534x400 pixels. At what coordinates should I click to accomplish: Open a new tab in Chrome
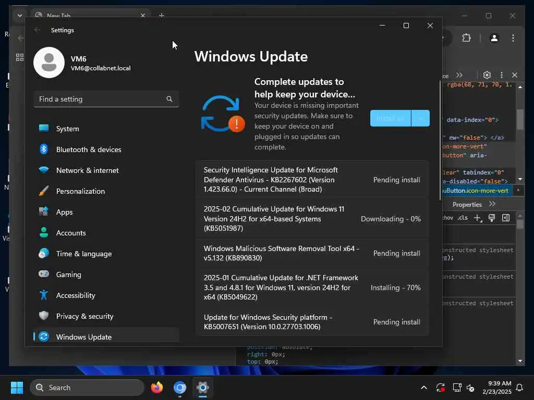[x=162, y=15]
